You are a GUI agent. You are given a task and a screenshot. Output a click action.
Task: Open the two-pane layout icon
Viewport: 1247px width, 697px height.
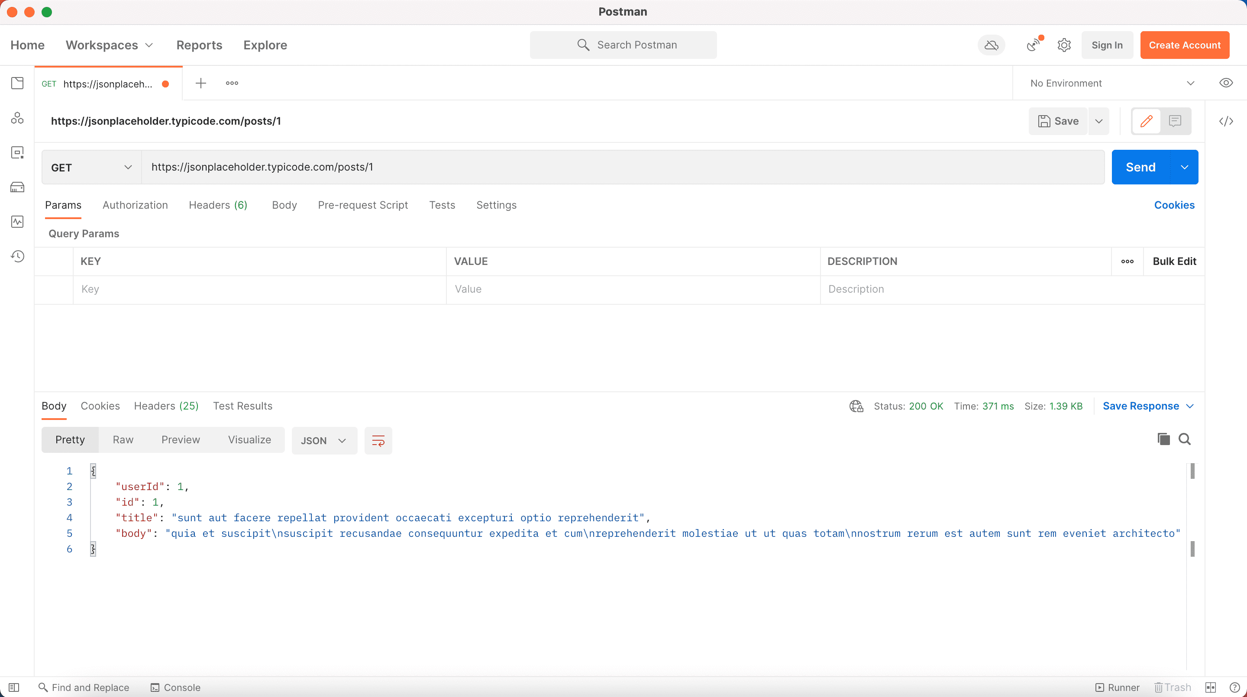click(1211, 687)
